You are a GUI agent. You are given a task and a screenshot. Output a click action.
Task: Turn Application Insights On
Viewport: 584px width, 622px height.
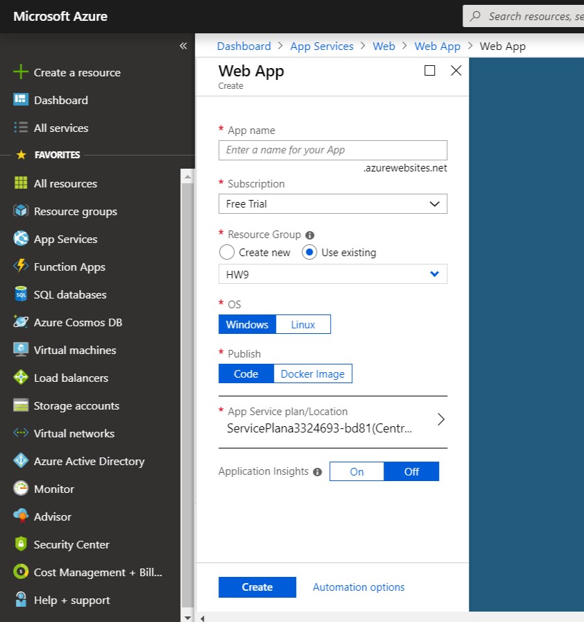[357, 472]
